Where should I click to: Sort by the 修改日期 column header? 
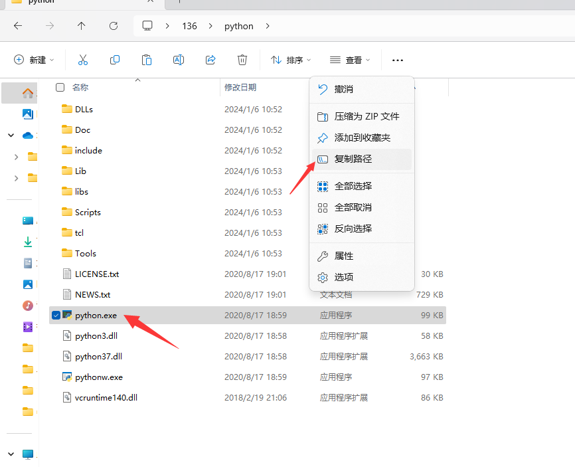point(240,87)
